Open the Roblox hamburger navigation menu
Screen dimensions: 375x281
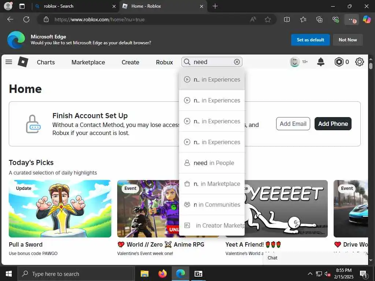[9, 62]
